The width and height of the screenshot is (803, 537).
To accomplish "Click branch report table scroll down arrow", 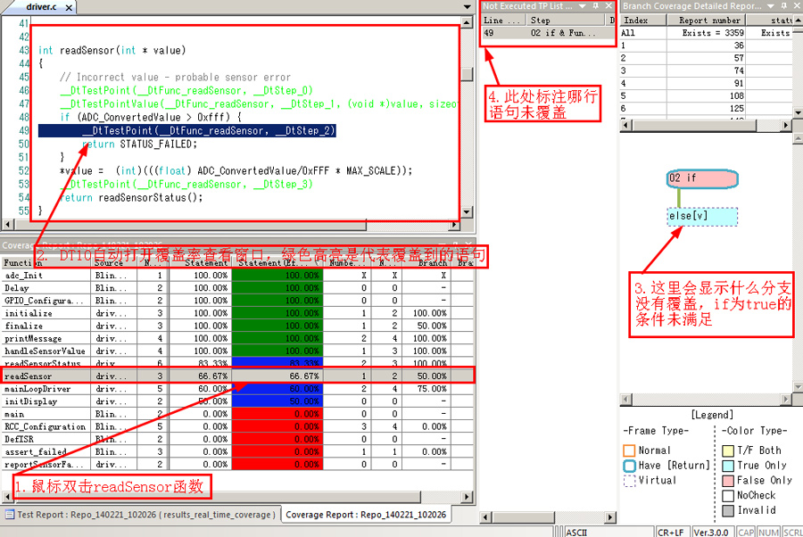I will click(798, 112).
